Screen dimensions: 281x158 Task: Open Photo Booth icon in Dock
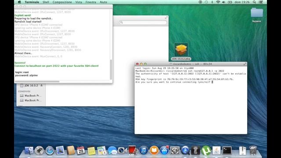tap(133, 150)
